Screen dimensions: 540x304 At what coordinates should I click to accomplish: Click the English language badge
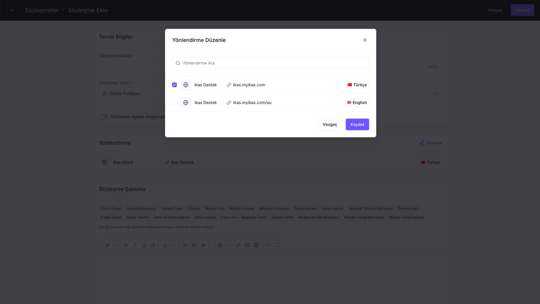(357, 102)
